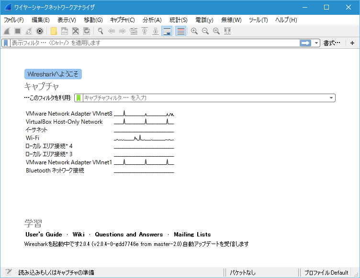
Task: Open the キャプチャ(C) menu
Action: pyautogui.click(x=123, y=20)
